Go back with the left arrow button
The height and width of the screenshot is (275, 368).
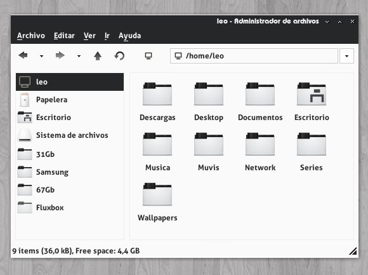pyautogui.click(x=23, y=56)
